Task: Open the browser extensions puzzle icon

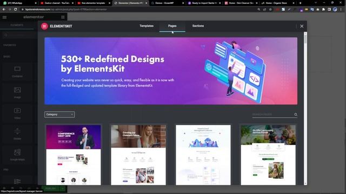Action: [x=323, y=10]
